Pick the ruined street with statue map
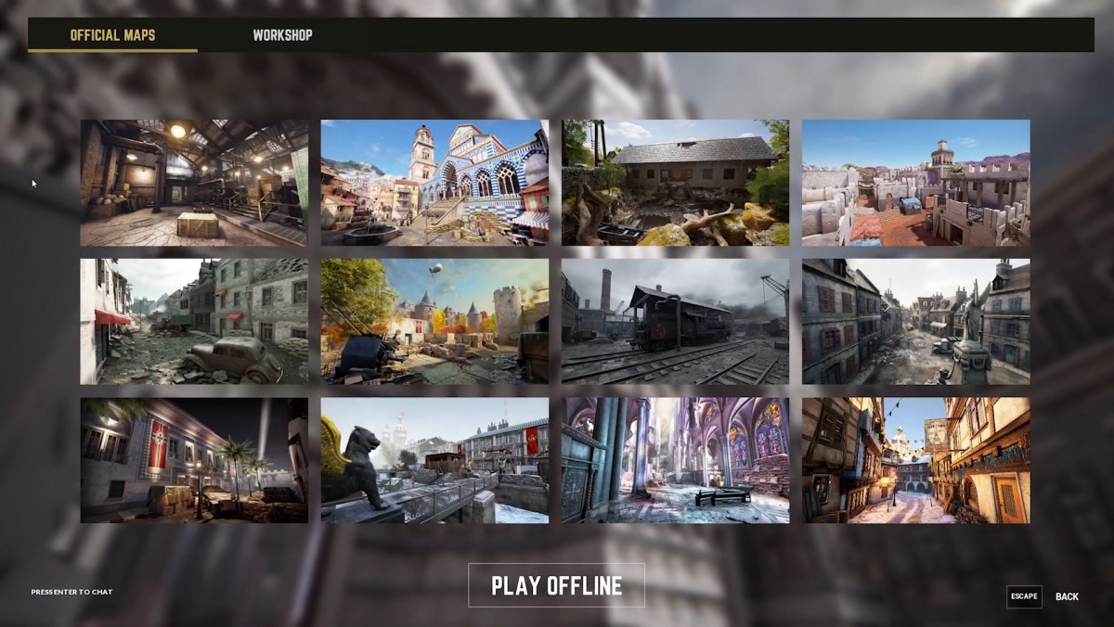This screenshot has width=1114, height=627. tap(915, 321)
